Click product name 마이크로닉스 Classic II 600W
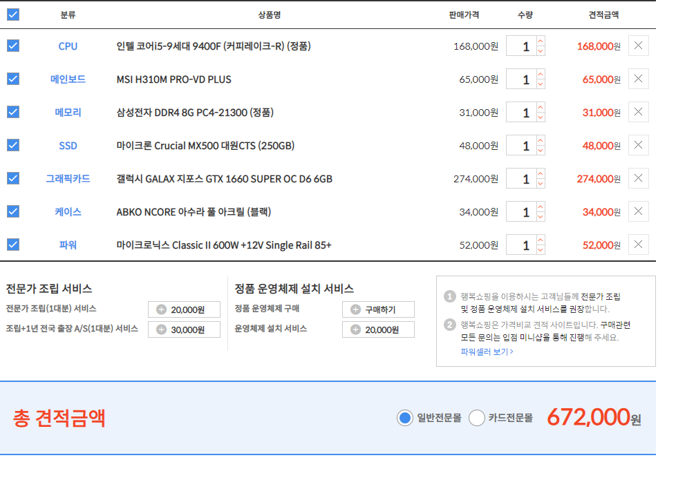 pyautogui.click(x=224, y=245)
